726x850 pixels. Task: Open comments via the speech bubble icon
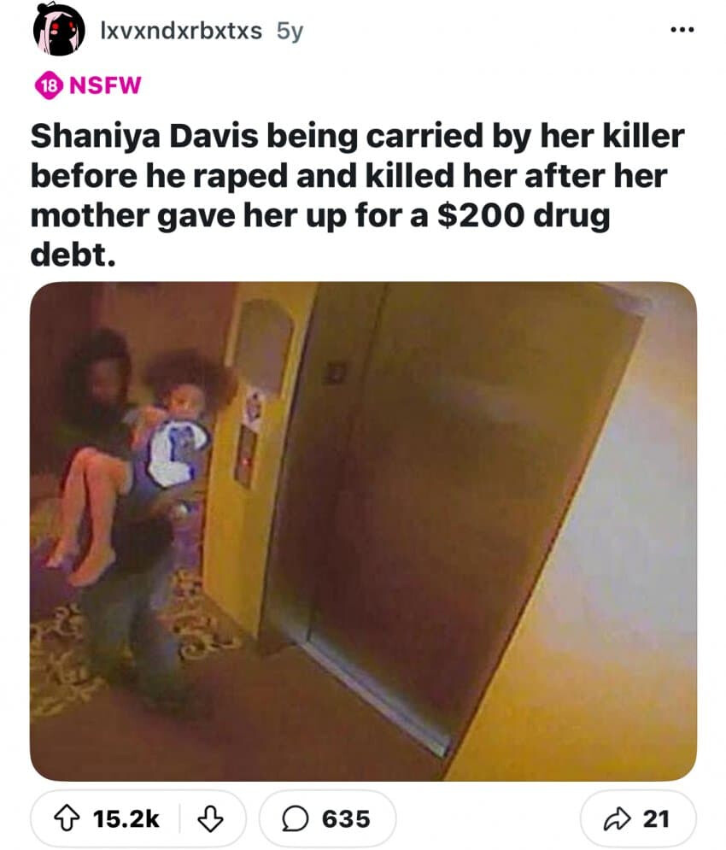(x=295, y=819)
